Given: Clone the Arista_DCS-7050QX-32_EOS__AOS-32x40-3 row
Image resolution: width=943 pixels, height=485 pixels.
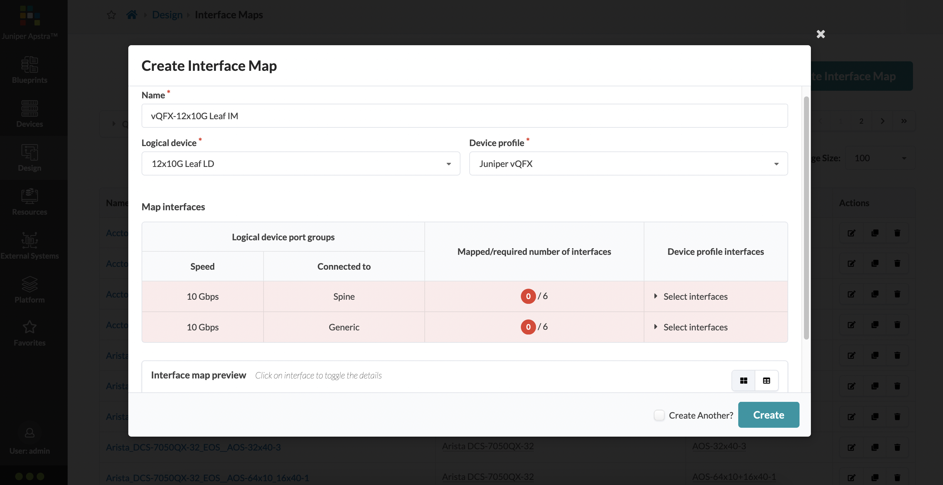Looking at the screenshot, I should [874, 447].
